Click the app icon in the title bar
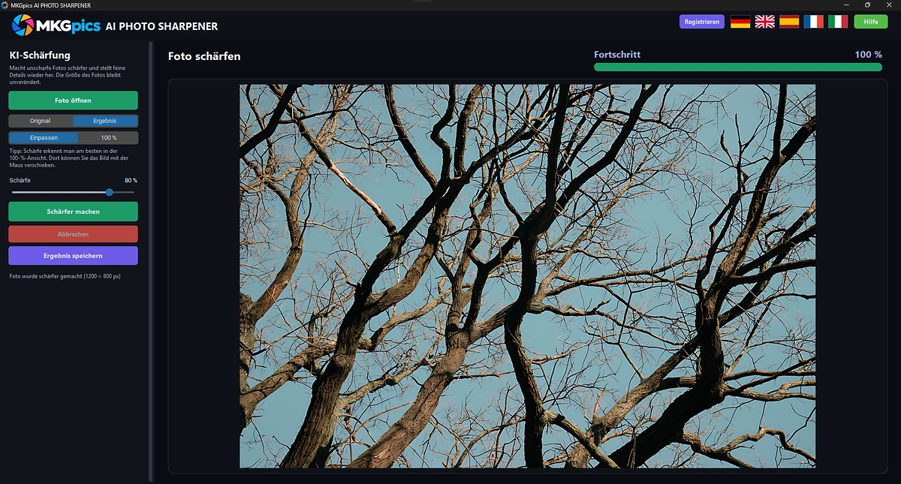 tap(5, 5)
